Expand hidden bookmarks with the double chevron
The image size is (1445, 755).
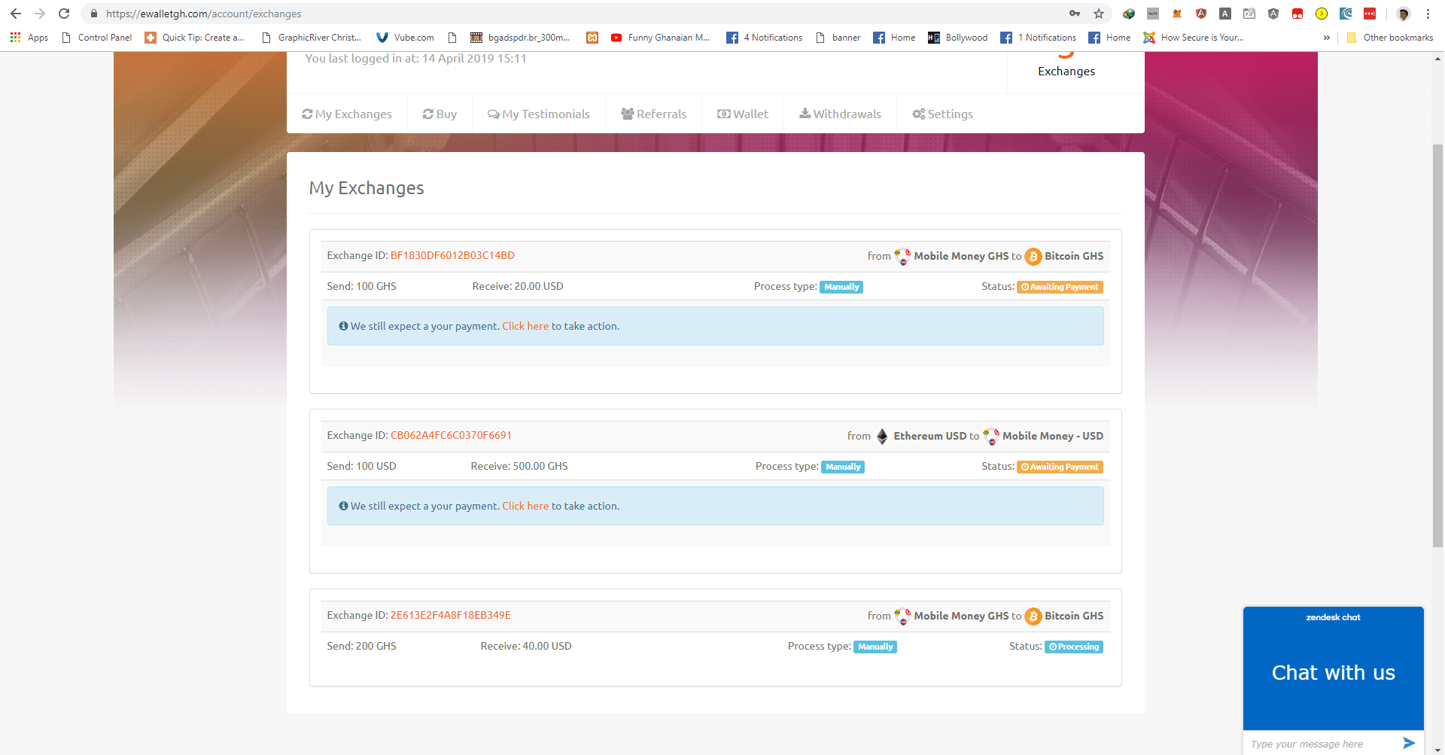click(1326, 38)
